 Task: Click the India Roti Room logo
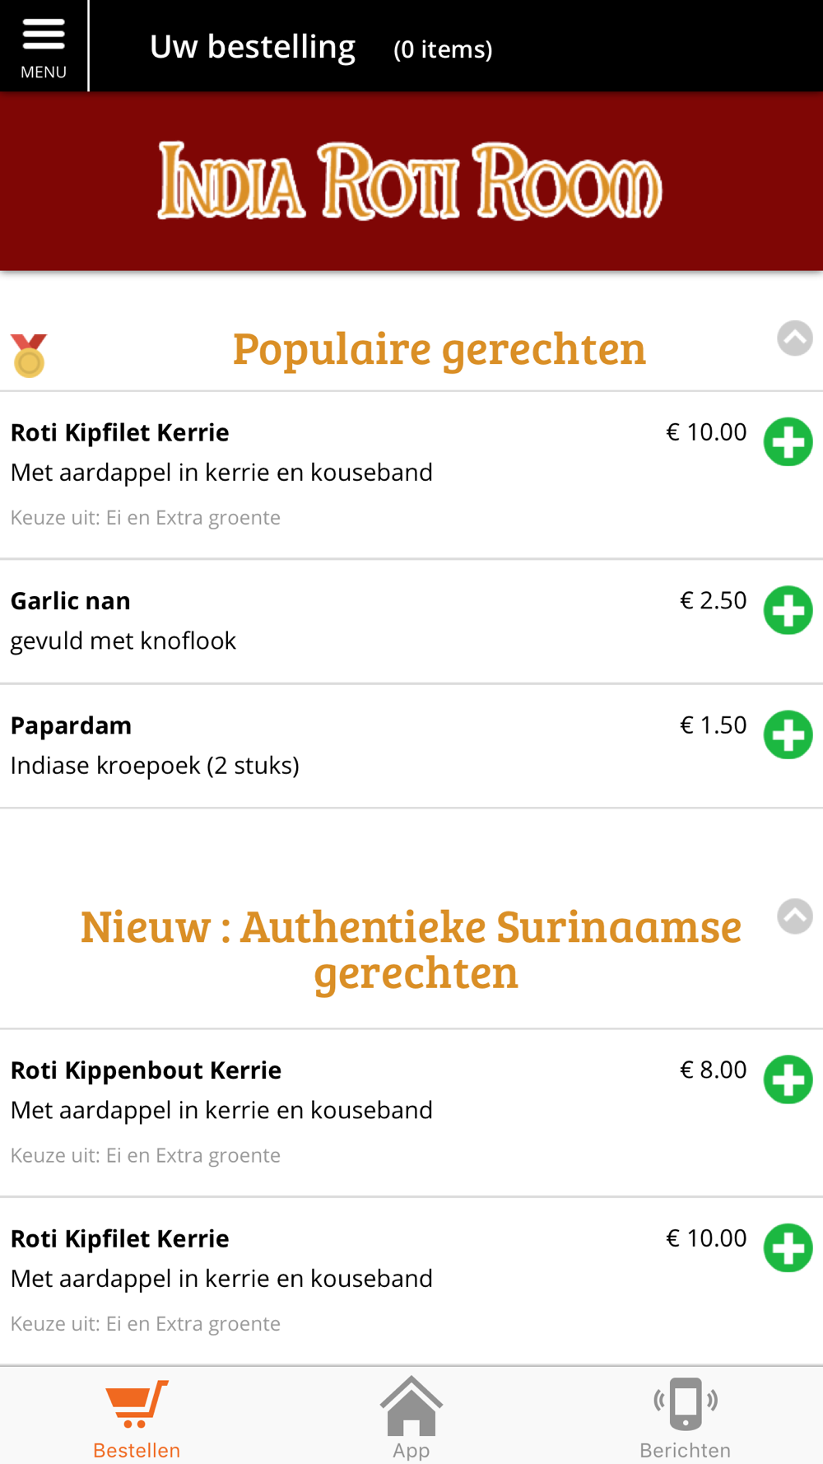[410, 181]
